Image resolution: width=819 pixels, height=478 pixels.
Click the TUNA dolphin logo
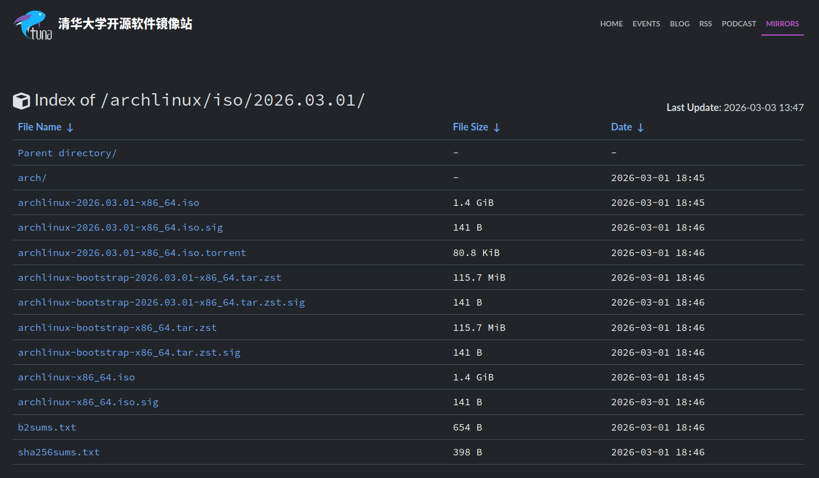(x=33, y=25)
